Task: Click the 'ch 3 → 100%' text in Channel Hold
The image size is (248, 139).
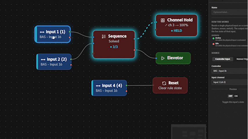Action: coord(177,25)
